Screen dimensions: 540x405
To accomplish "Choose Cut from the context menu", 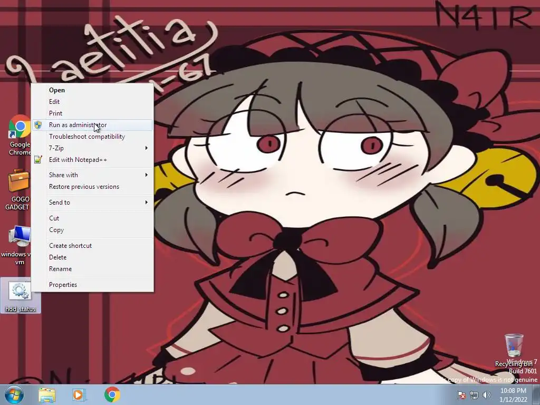I will click(x=92, y=218).
